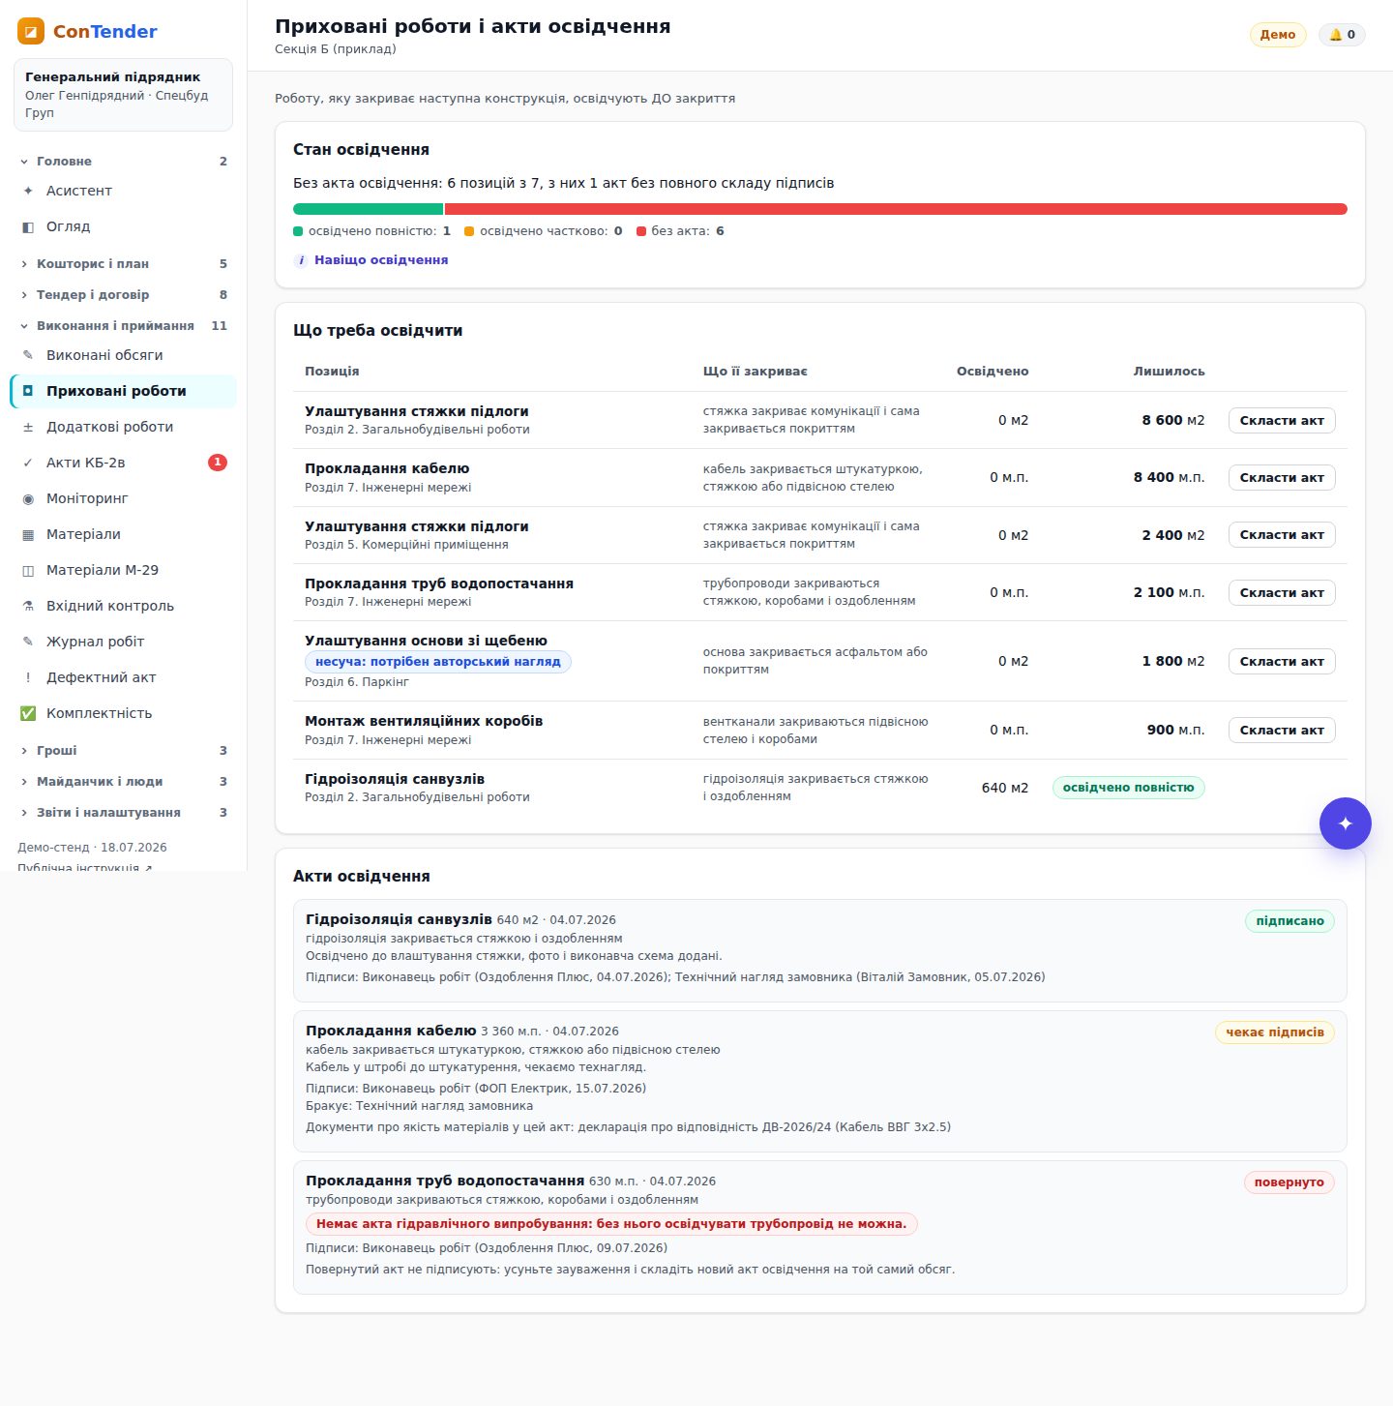Image resolution: width=1393 pixels, height=1406 pixels.
Task: Click the info icon beside Навіщо освідчення
Action: (x=301, y=260)
